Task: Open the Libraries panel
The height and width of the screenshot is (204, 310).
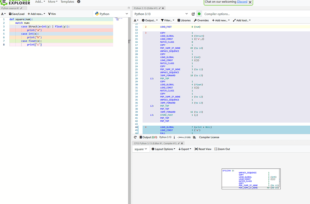Action: pyautogui.click(x=184, y=20)
